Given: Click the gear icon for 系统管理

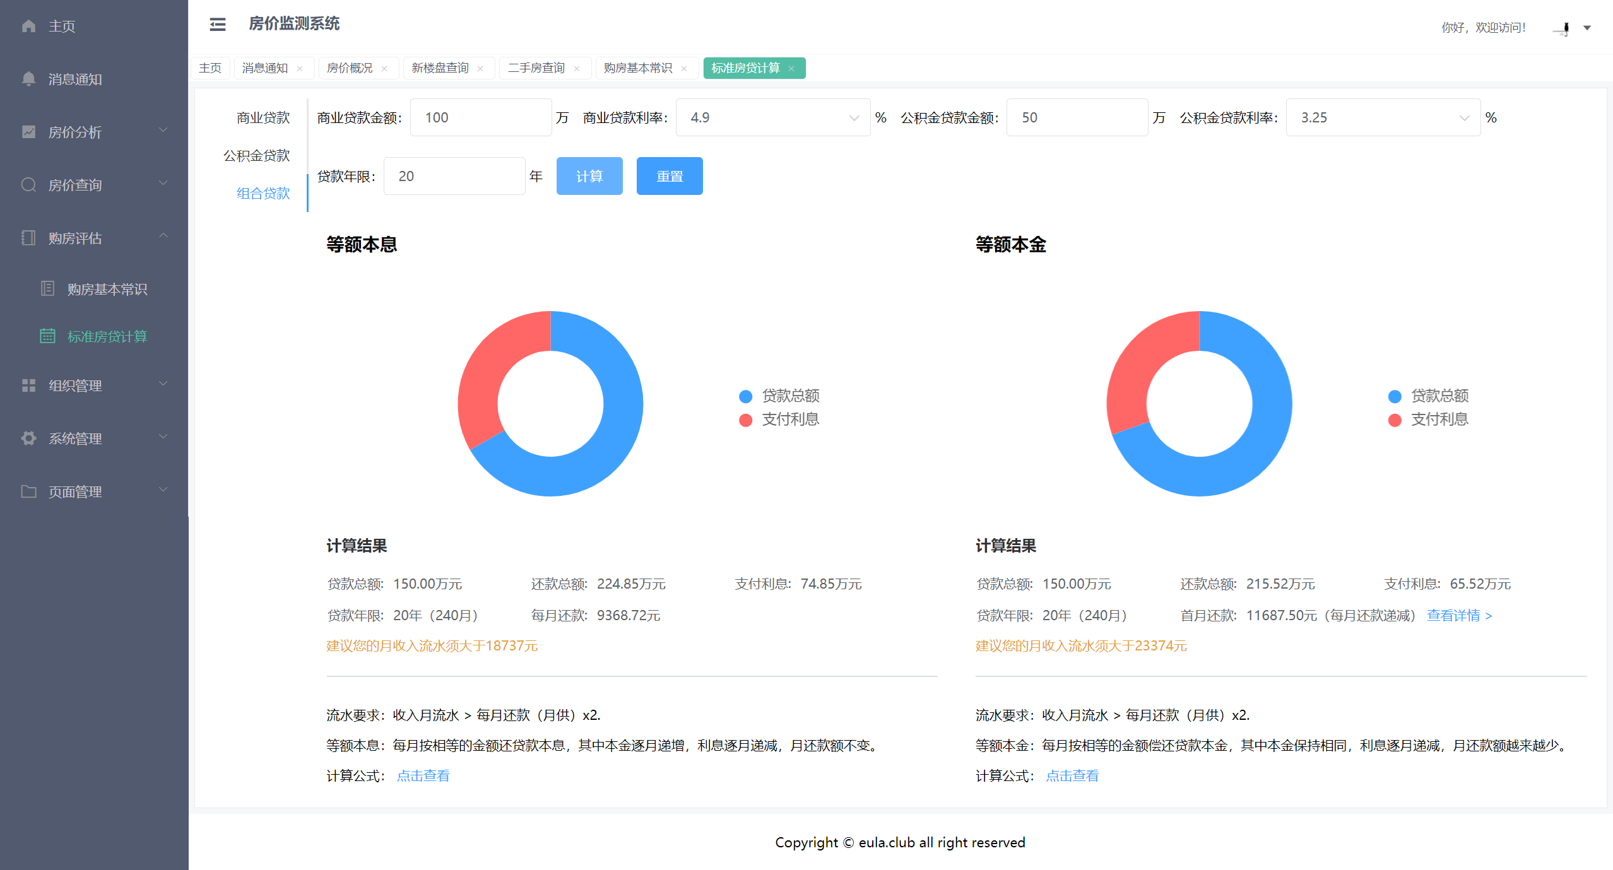Looking at the screenshot, I should coord(28,438).
